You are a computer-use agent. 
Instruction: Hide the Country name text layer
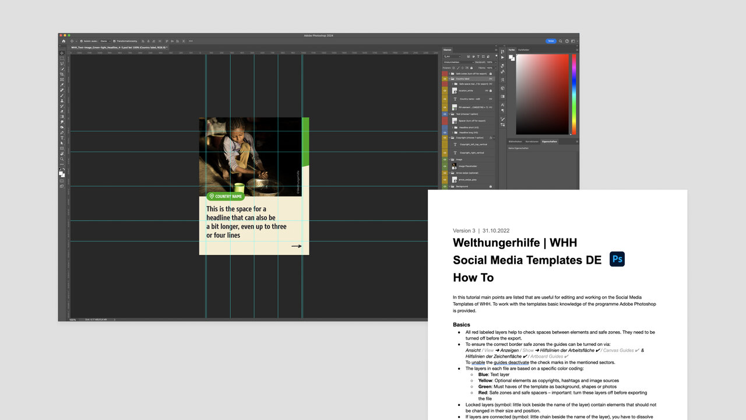coord(445,99)
